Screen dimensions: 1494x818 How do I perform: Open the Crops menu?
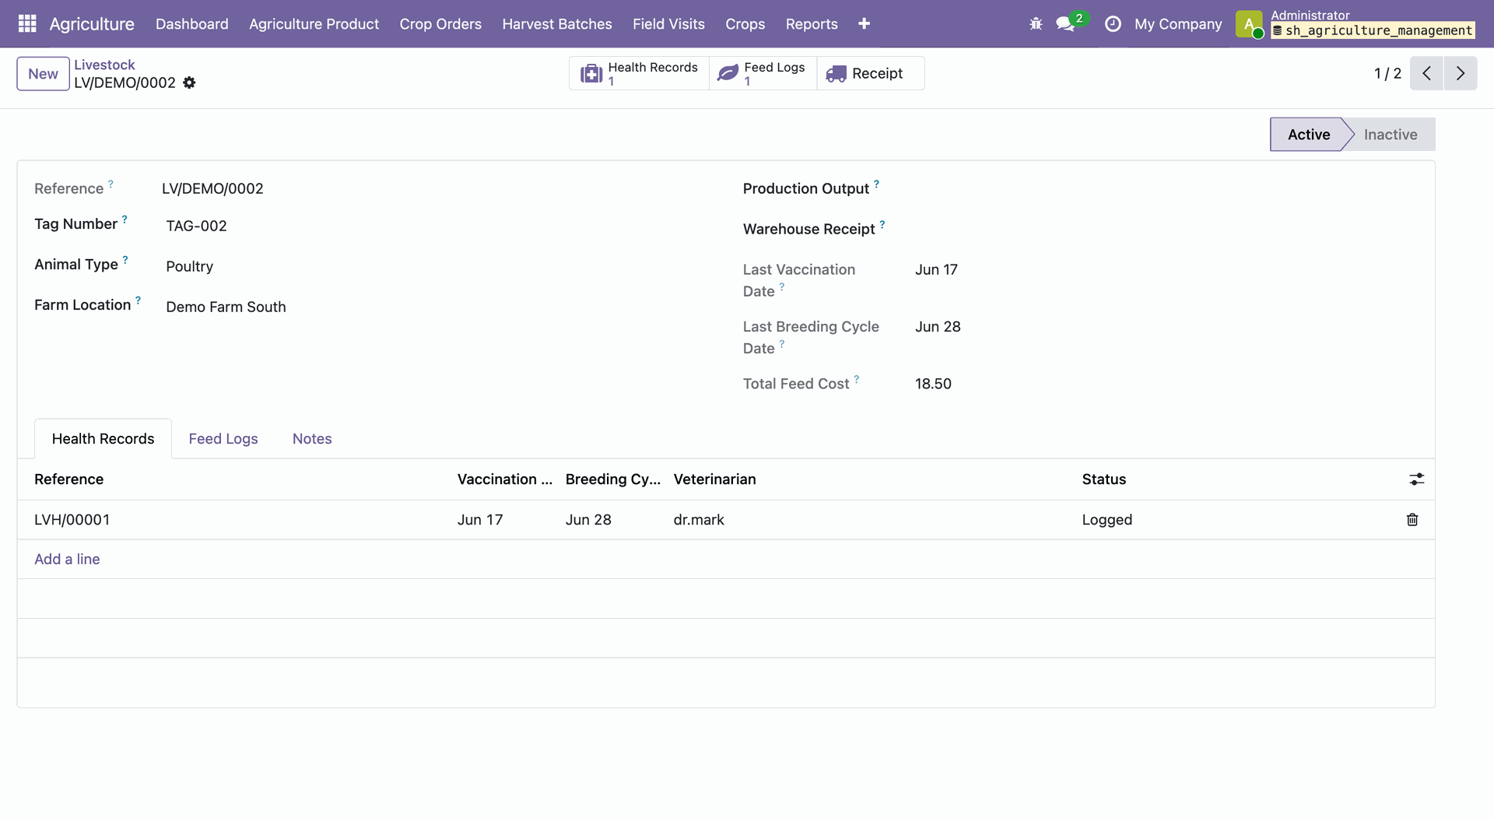pyautogui.click(x=745, y=24)
